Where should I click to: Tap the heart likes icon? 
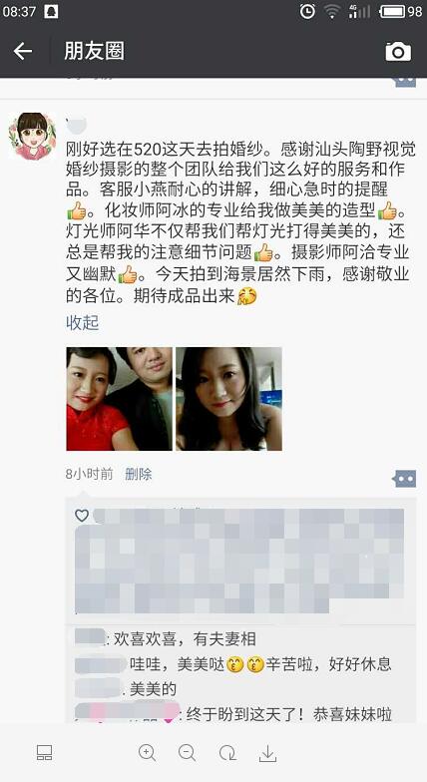click(x=82, y=515)
